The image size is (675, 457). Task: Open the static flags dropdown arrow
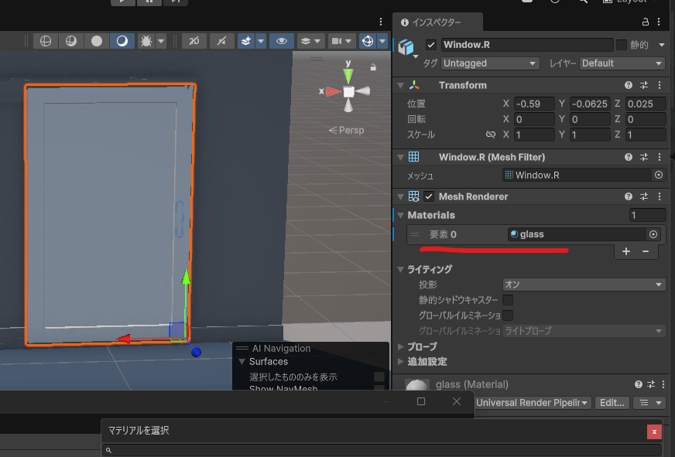tap(661, 45)
